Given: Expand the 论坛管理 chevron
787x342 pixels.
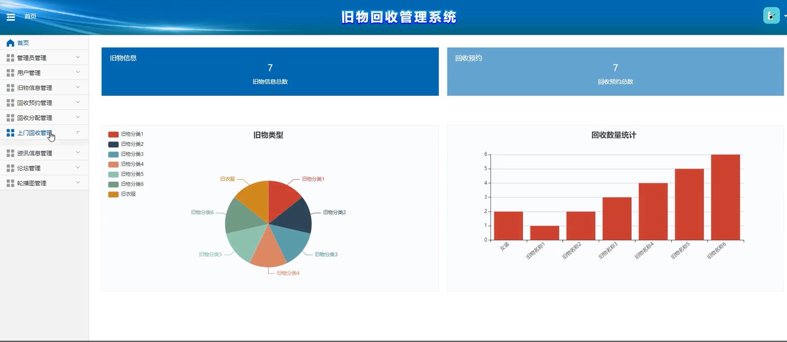Looking at the screenshot, I should (78, 167).
